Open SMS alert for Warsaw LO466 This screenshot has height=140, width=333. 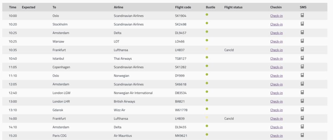click(302, 41)
